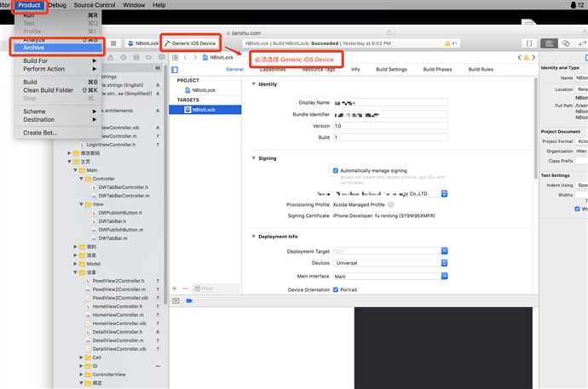This screenshot has width=588, height=389.
Task: Add a target with the plus button
Action: pyautogui.click(x=175, y=289)
